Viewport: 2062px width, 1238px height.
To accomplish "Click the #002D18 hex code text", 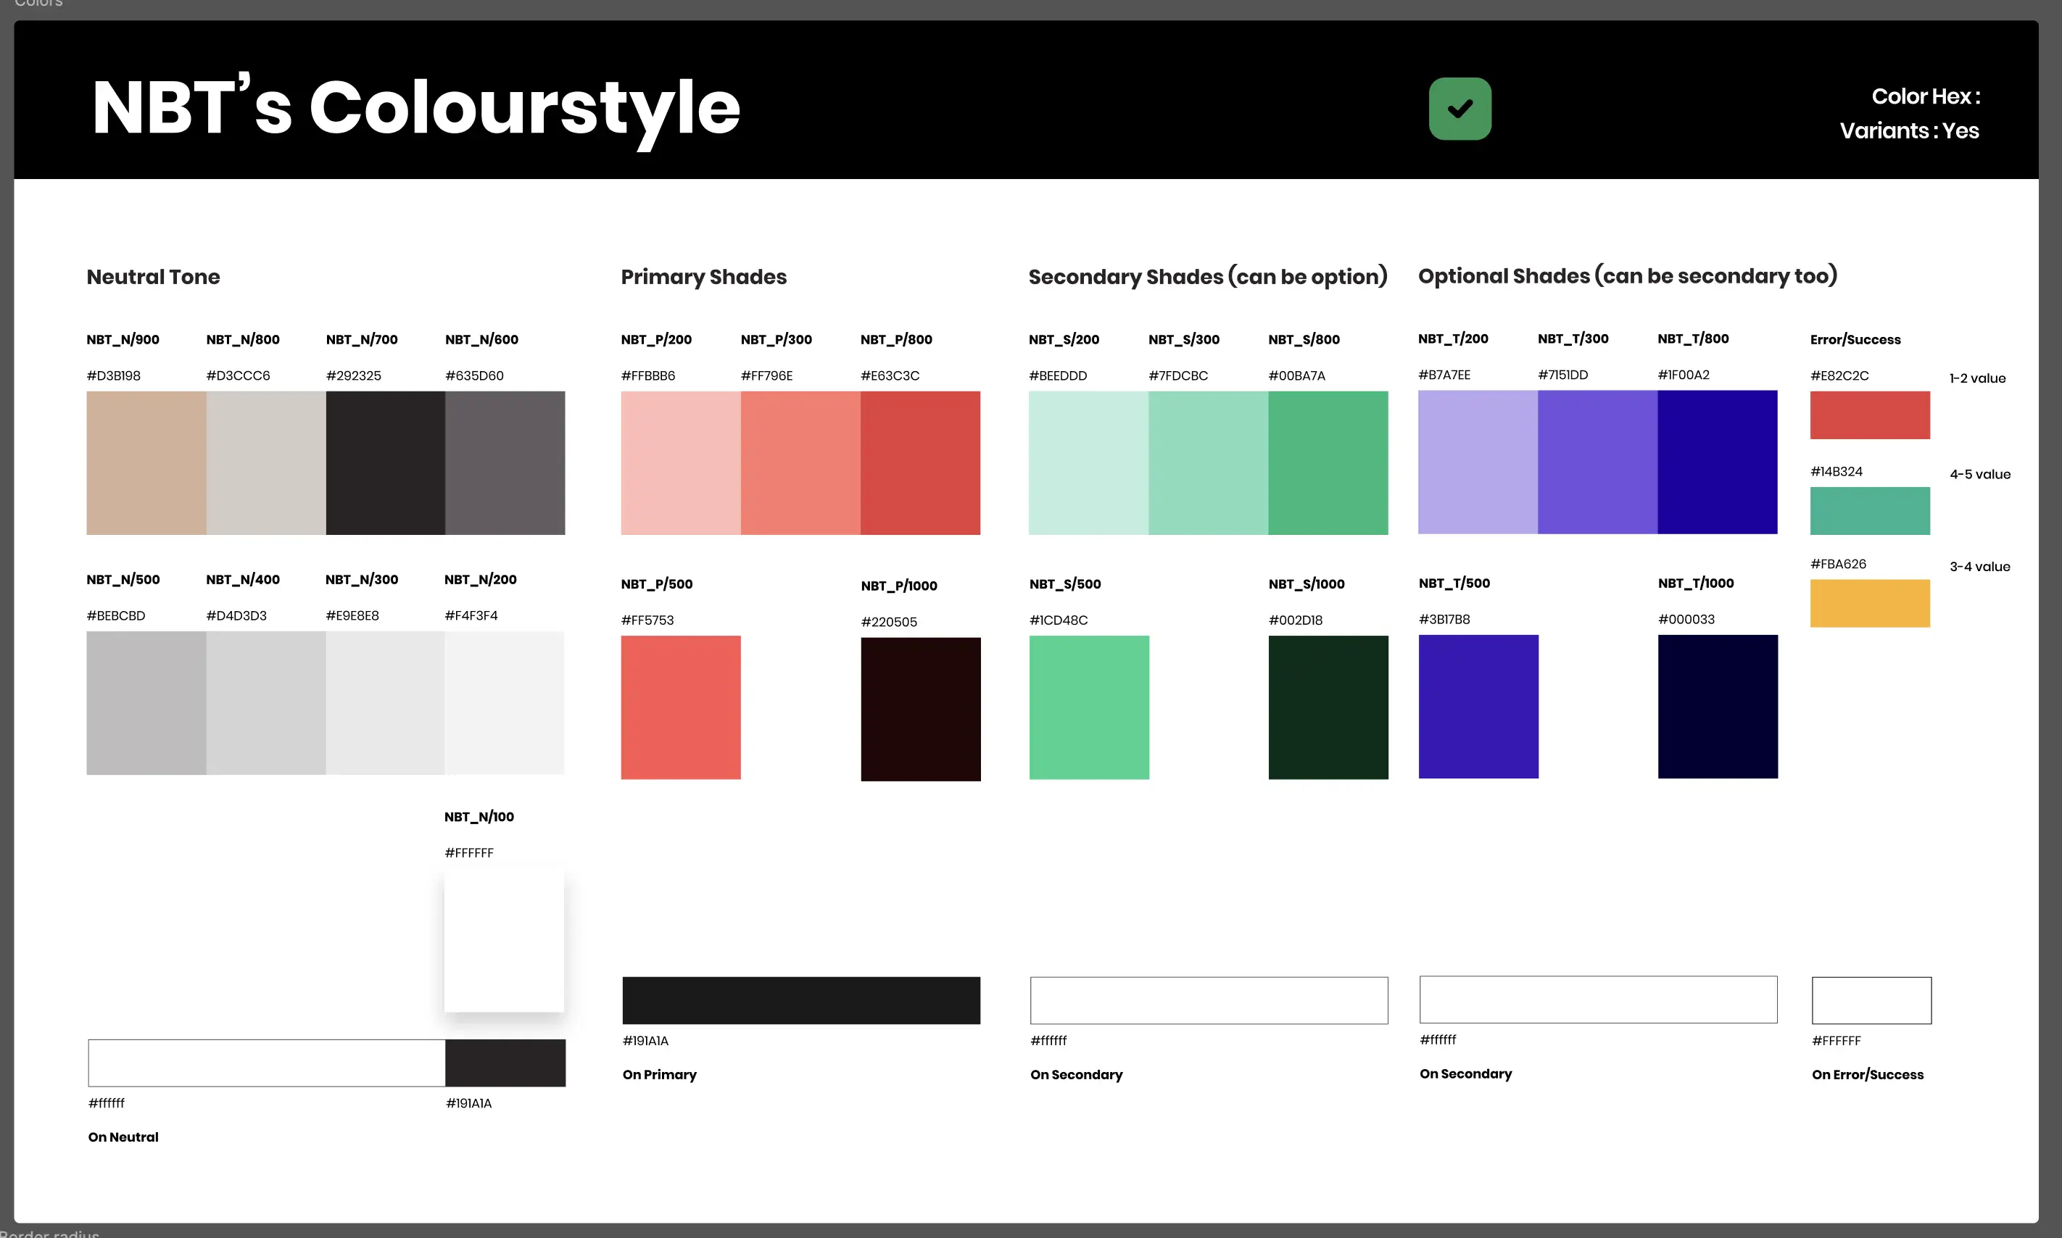I will point(1295,620).
